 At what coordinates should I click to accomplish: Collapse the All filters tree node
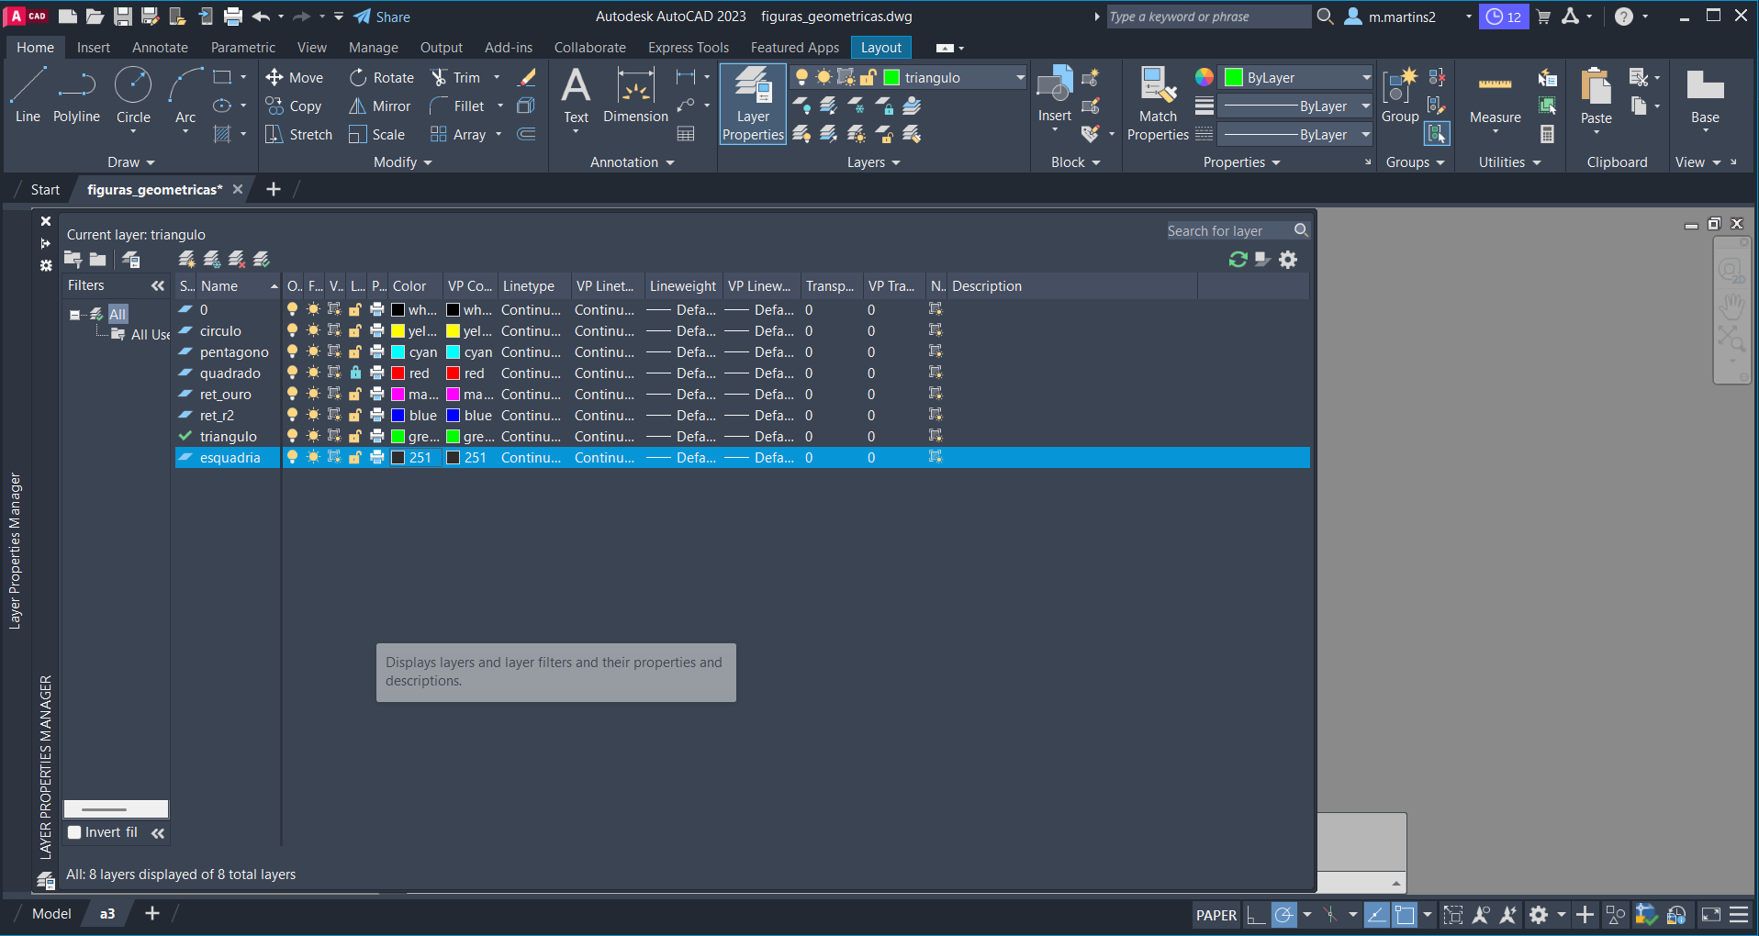[x=75, y=314]
